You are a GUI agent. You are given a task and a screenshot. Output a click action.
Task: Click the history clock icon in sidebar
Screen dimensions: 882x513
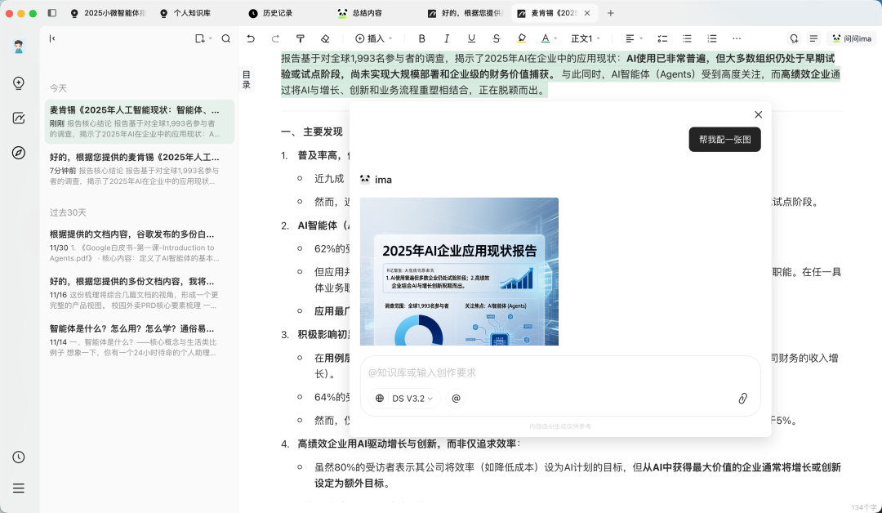click(19, 457)
